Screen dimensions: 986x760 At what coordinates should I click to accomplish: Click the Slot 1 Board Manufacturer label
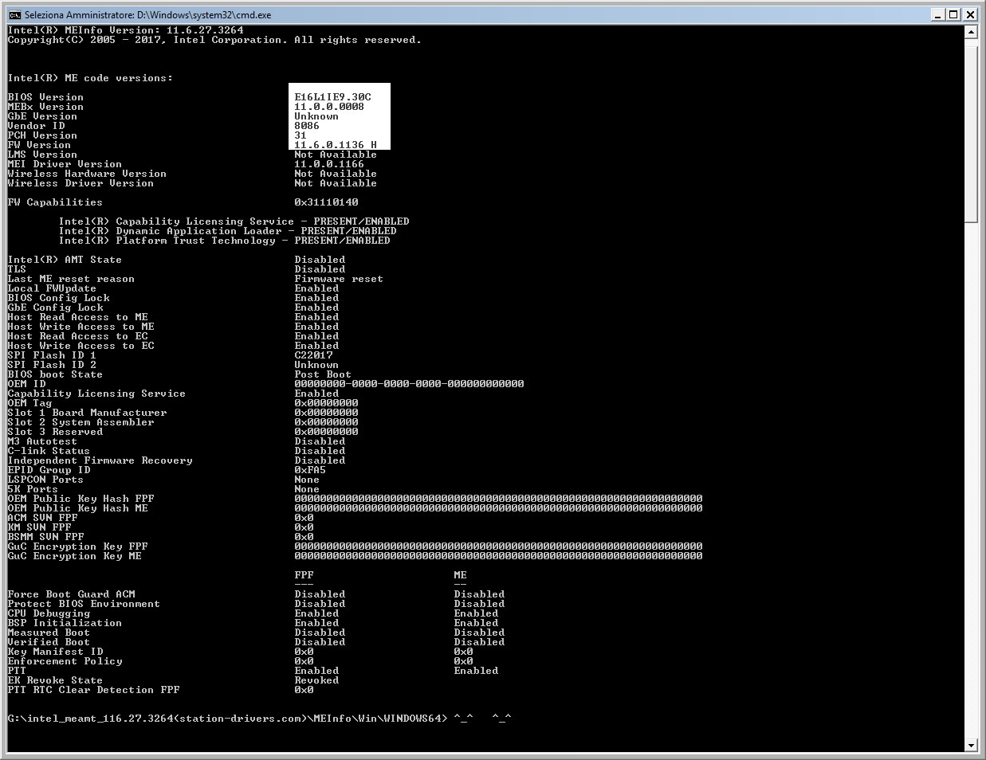pyautogui.click(x=87, y=413)
